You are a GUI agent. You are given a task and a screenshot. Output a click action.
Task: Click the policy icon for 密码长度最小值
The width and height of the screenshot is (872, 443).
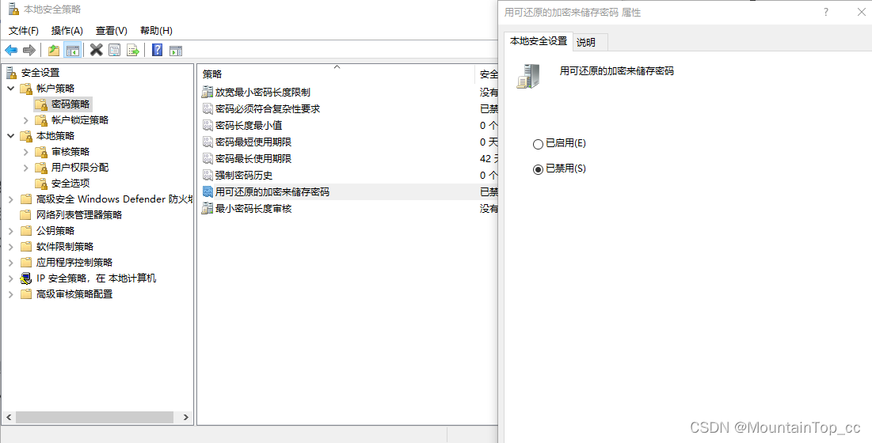coord(208,126)
